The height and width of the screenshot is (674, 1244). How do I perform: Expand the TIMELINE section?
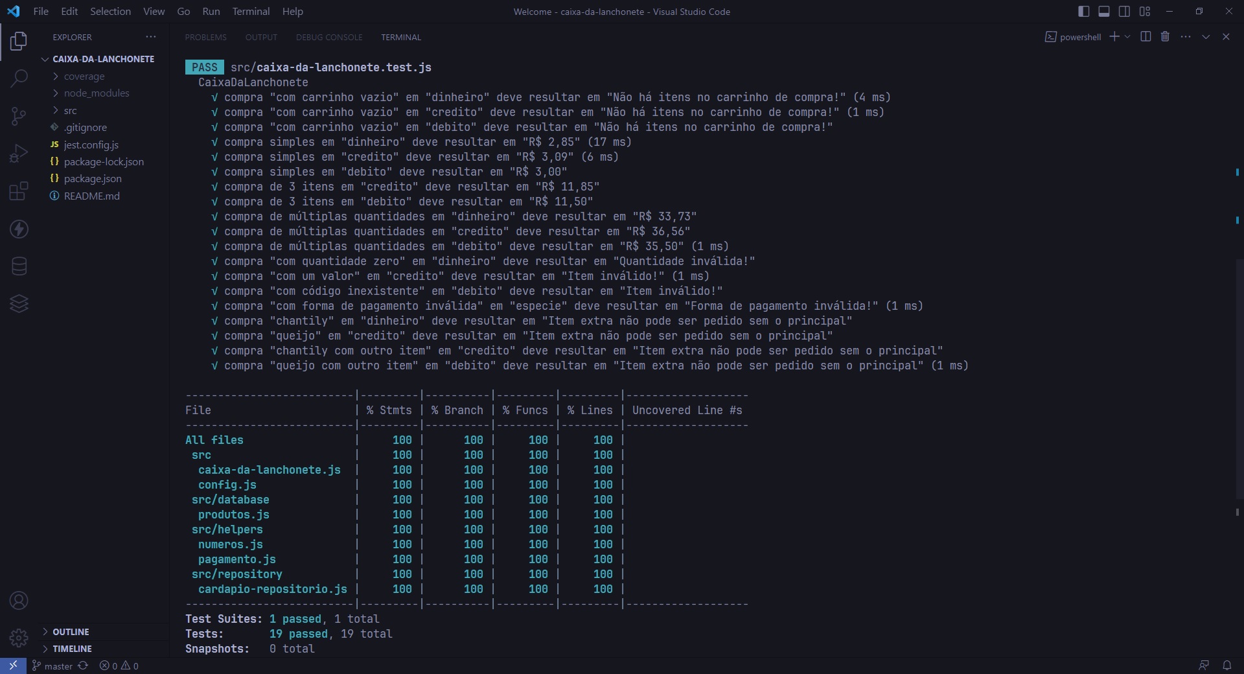click(104, 649)
